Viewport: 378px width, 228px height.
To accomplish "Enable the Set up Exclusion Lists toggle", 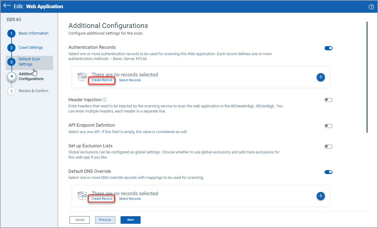I will coord(328,146).
